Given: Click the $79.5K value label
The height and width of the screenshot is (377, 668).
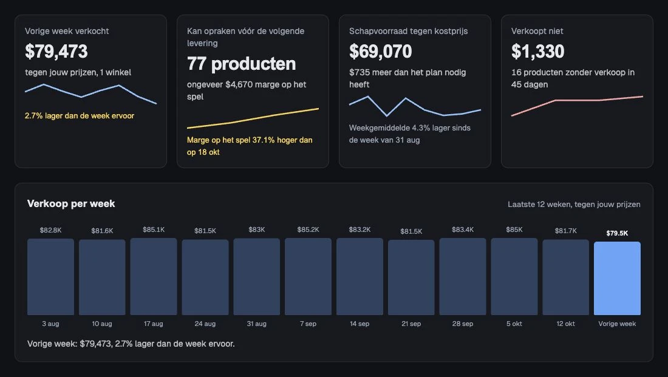Looking at the screenshot, I should click(x=618, y=233).
